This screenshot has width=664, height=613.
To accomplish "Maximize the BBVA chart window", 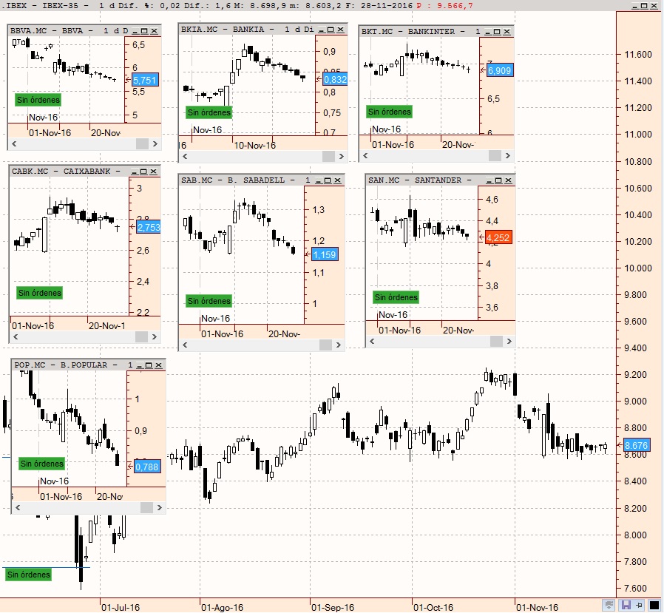I will click(144, 31).
